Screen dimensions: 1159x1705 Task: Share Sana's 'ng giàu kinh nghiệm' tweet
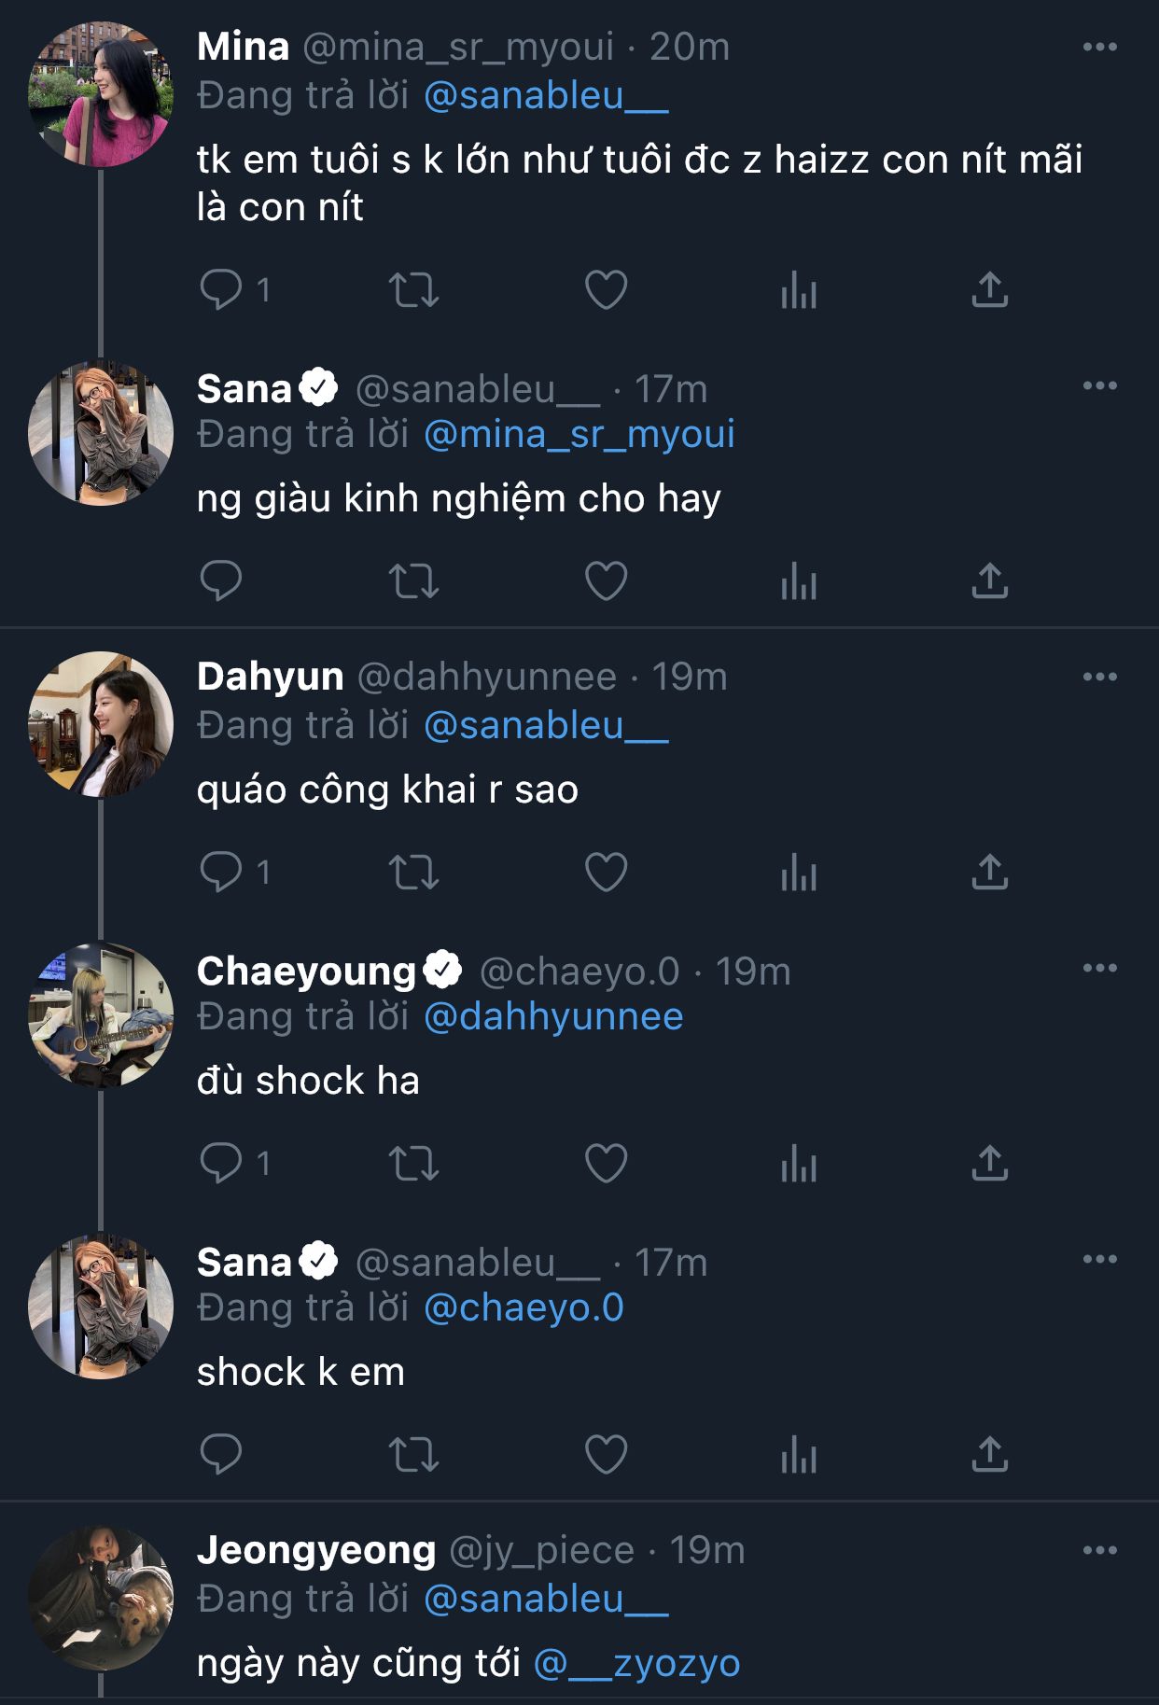989,581
